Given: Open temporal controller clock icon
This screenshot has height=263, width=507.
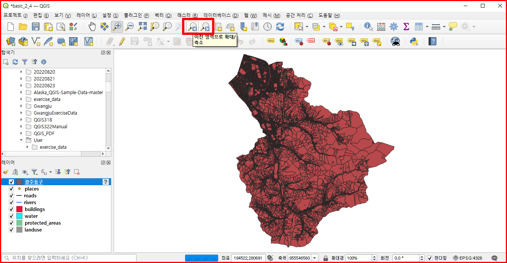Looking at the screenshot, I should (x=268, y=27).
